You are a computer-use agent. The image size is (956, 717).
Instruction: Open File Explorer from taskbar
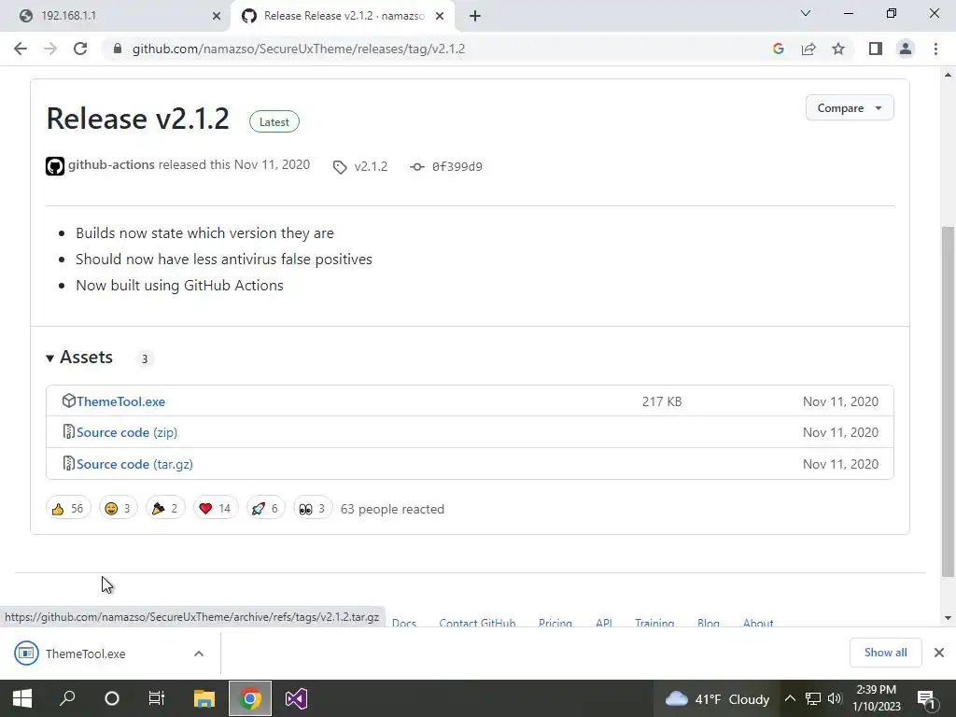204,698
